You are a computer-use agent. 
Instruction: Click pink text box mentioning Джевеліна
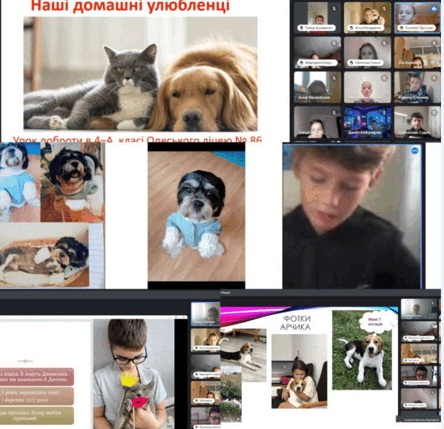point(37,377)
